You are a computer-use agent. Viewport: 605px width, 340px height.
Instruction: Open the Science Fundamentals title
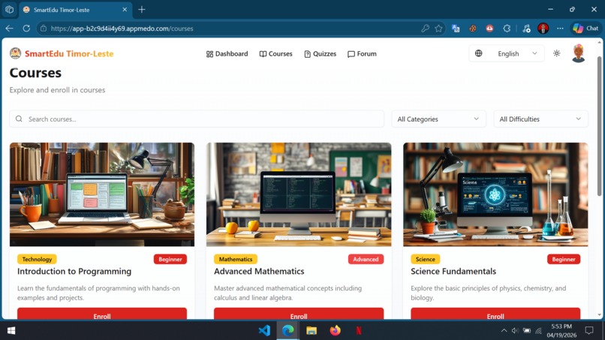point(453,271)
